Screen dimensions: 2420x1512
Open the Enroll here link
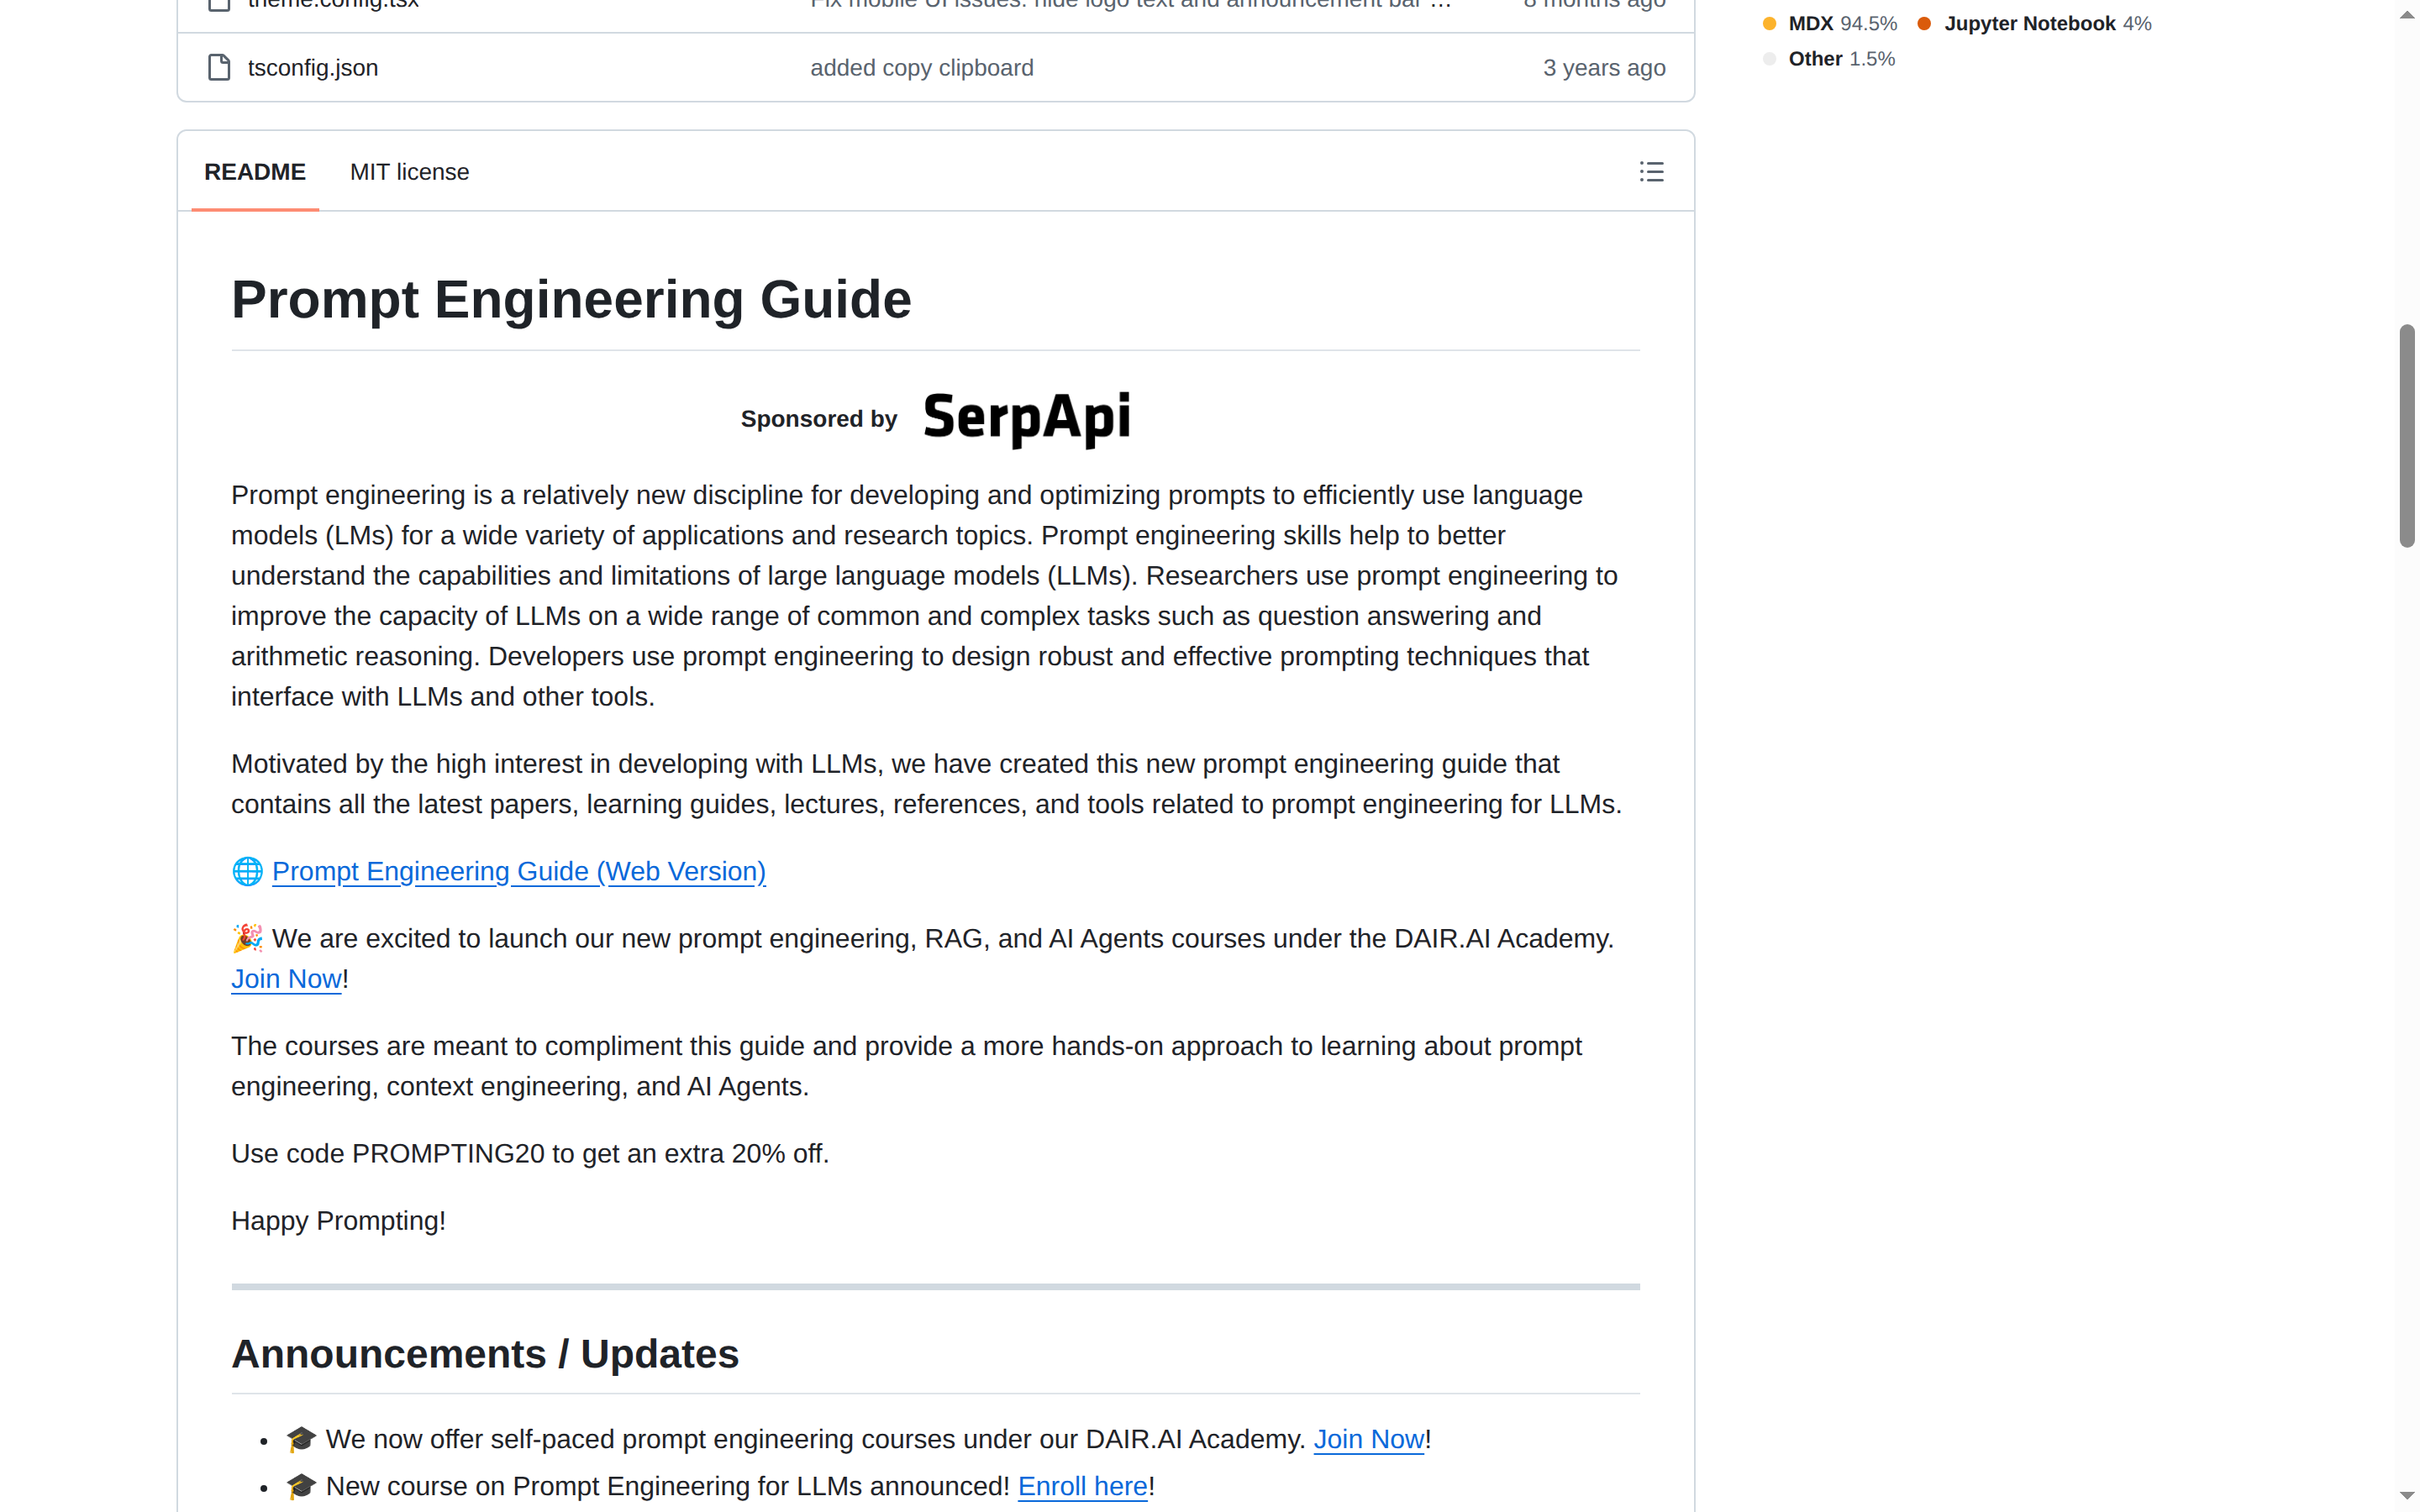[x=1082, y=1486]
